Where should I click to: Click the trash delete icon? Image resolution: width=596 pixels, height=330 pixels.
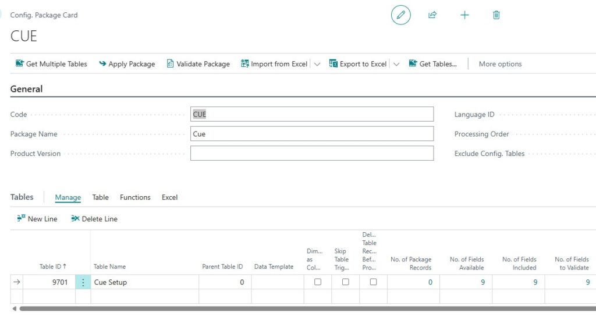[496, 15]
